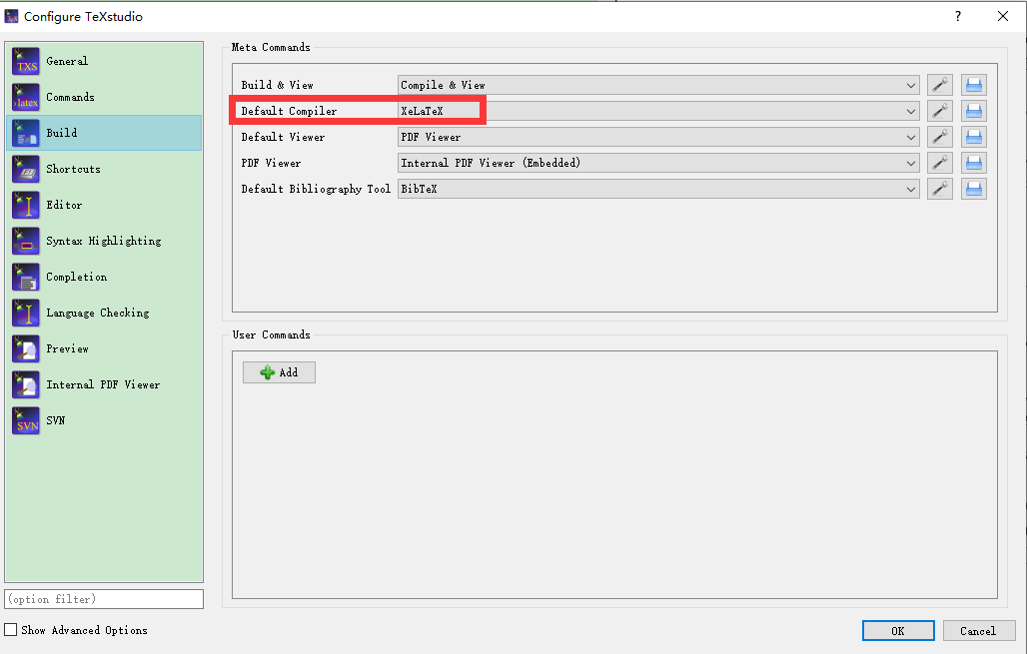1027x654 pixels.
Task: Click the blue icon in Default Viewer row
Action: coord(974,137)
